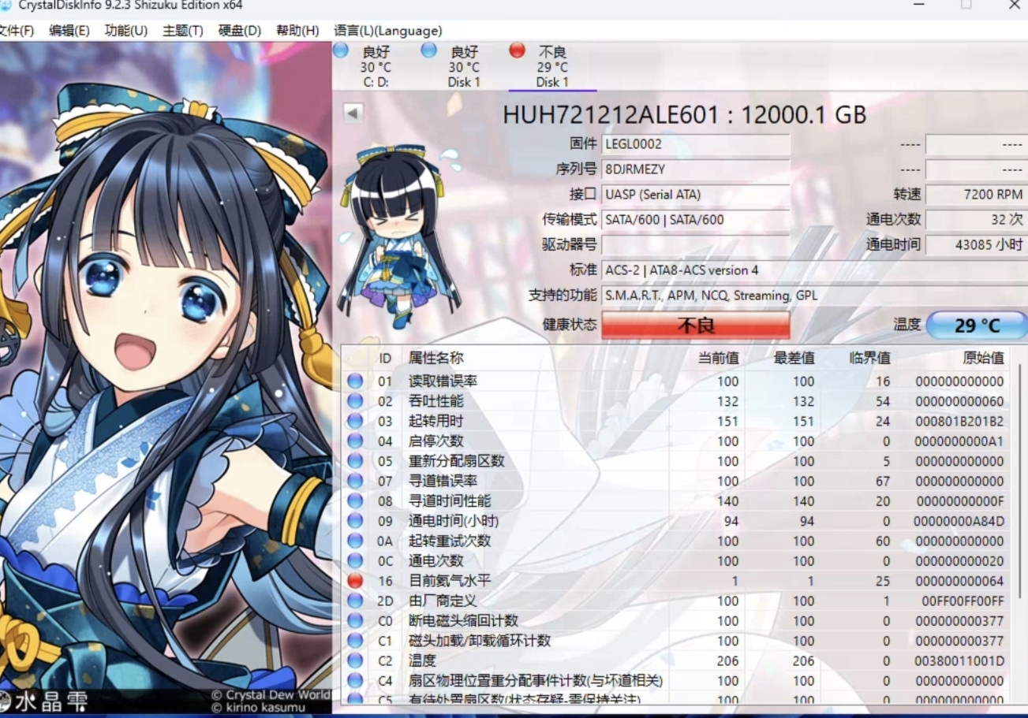Click the status orb of 启停次数 row
Image resolution: width=1028 pixels, height=718 pixels.
[355, 441]
